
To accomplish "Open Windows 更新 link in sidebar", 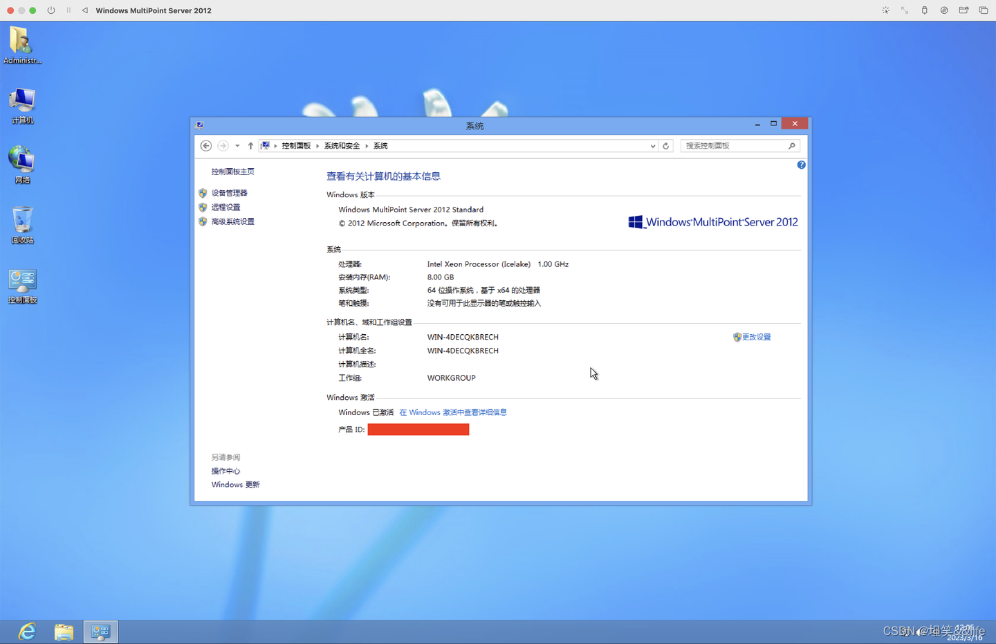I will point(235,485).
